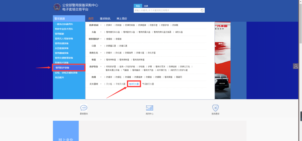Image resolution: width=302 pixels, height=141 pixels.
Task: Open the 防弹衣 link
Action: coord(109,25)
